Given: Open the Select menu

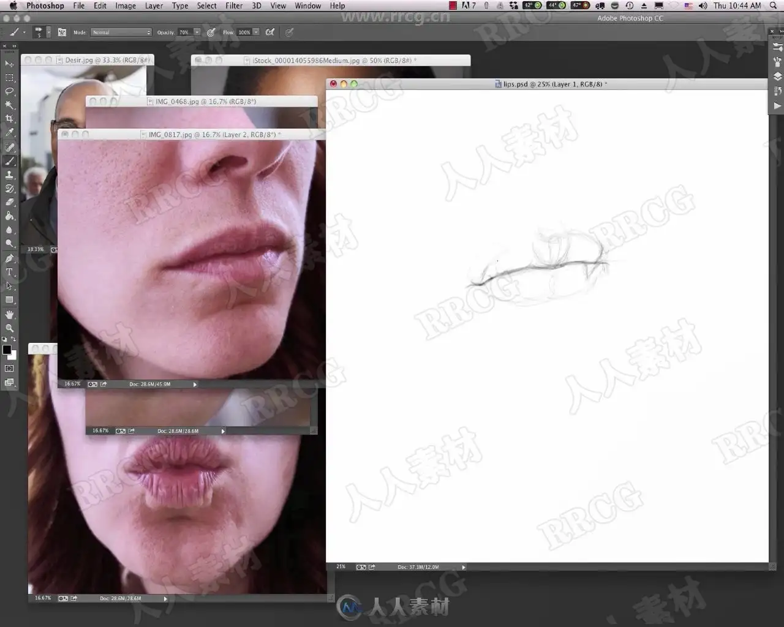Looking at the screenshot, I should 206,6.
